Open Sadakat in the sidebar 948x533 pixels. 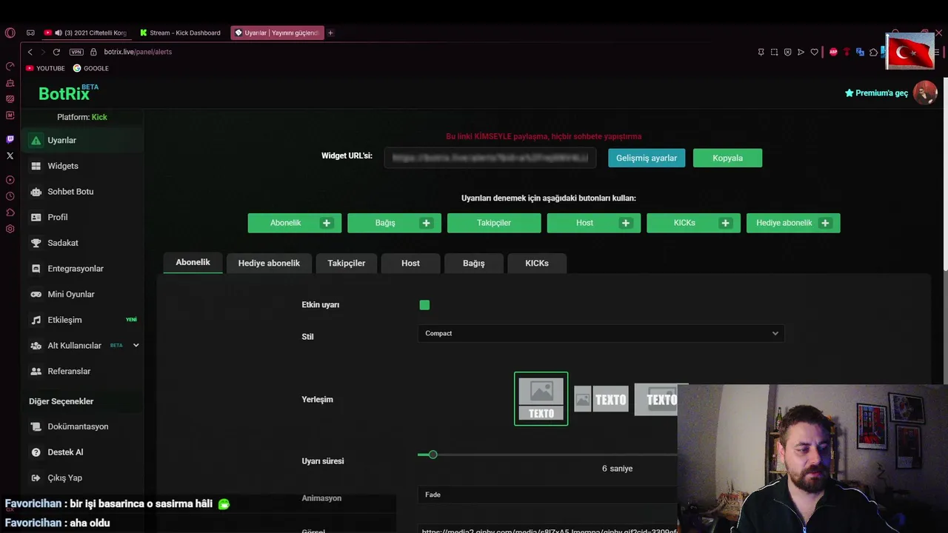[x=62, y=243]
